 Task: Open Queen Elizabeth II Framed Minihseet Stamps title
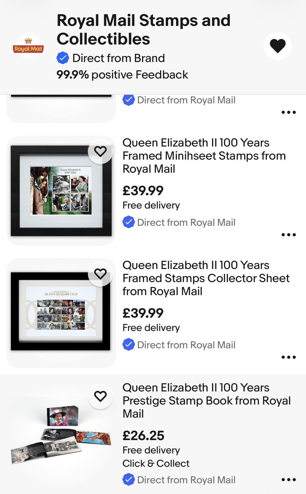(204, 156)
